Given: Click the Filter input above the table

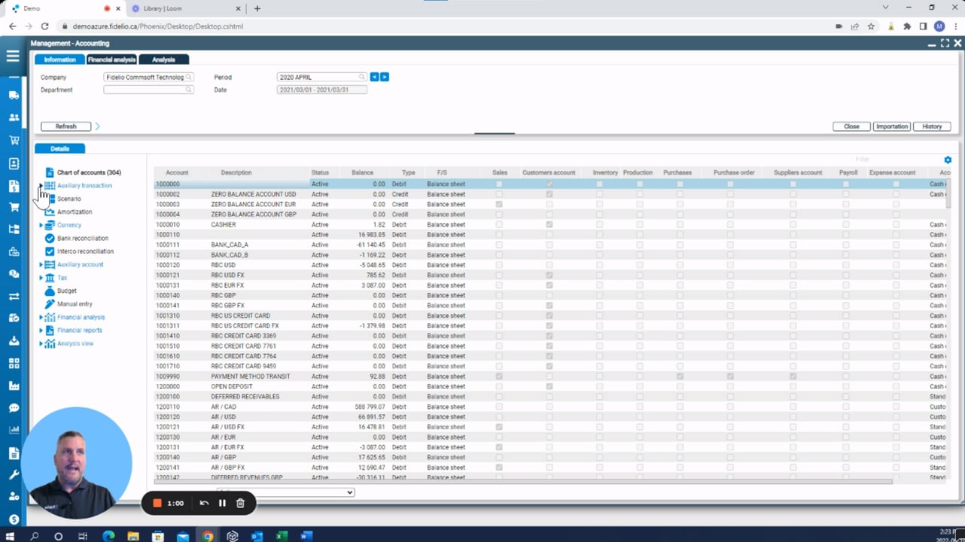Looking at the screenshot, I should click(895, 160).
